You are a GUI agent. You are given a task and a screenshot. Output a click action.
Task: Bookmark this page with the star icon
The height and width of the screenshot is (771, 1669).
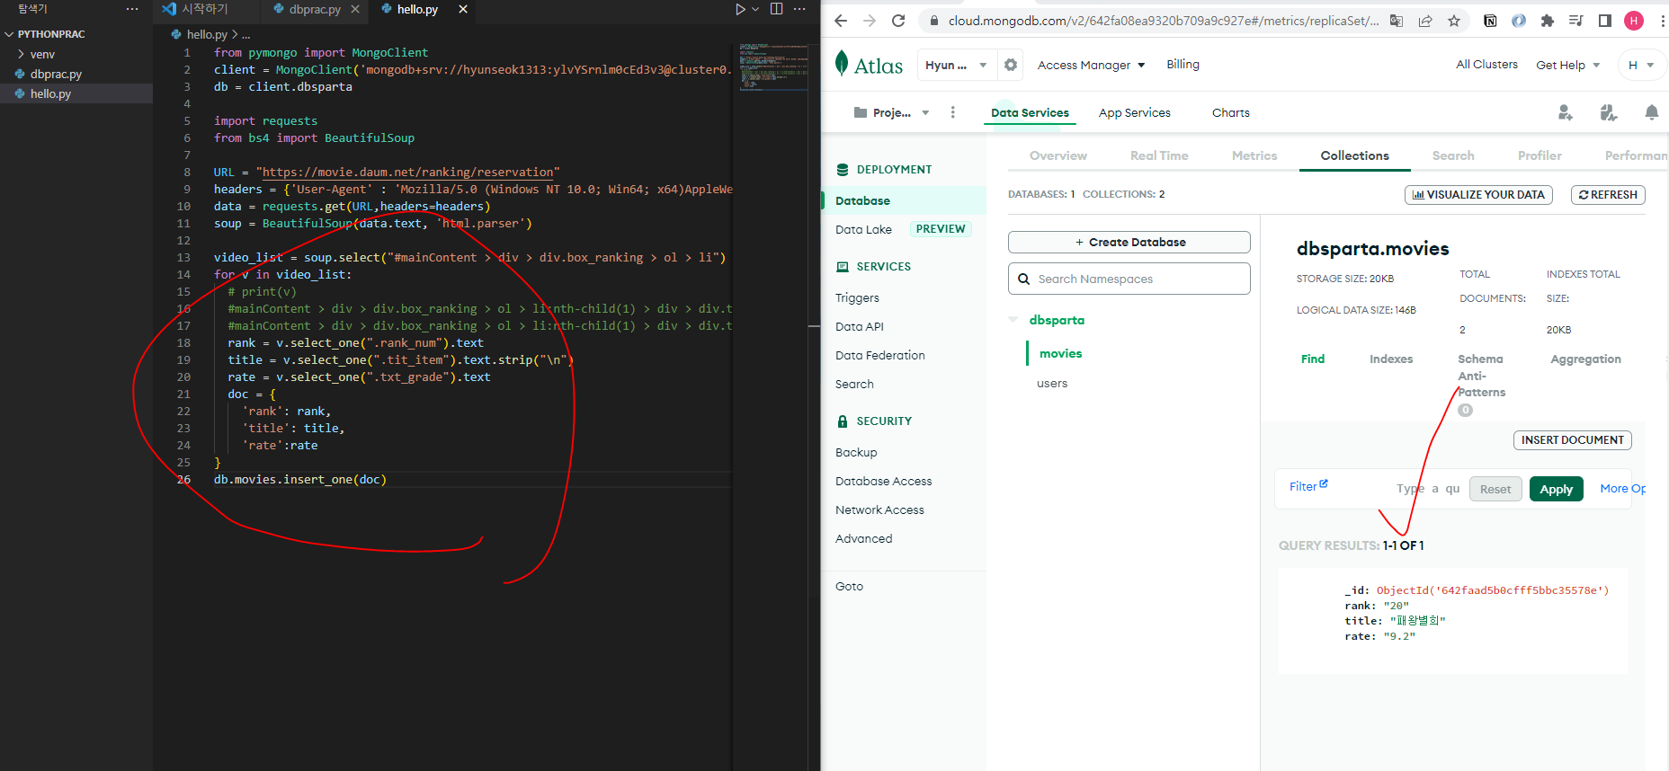pyautogui.click(x=1454, y=21)
